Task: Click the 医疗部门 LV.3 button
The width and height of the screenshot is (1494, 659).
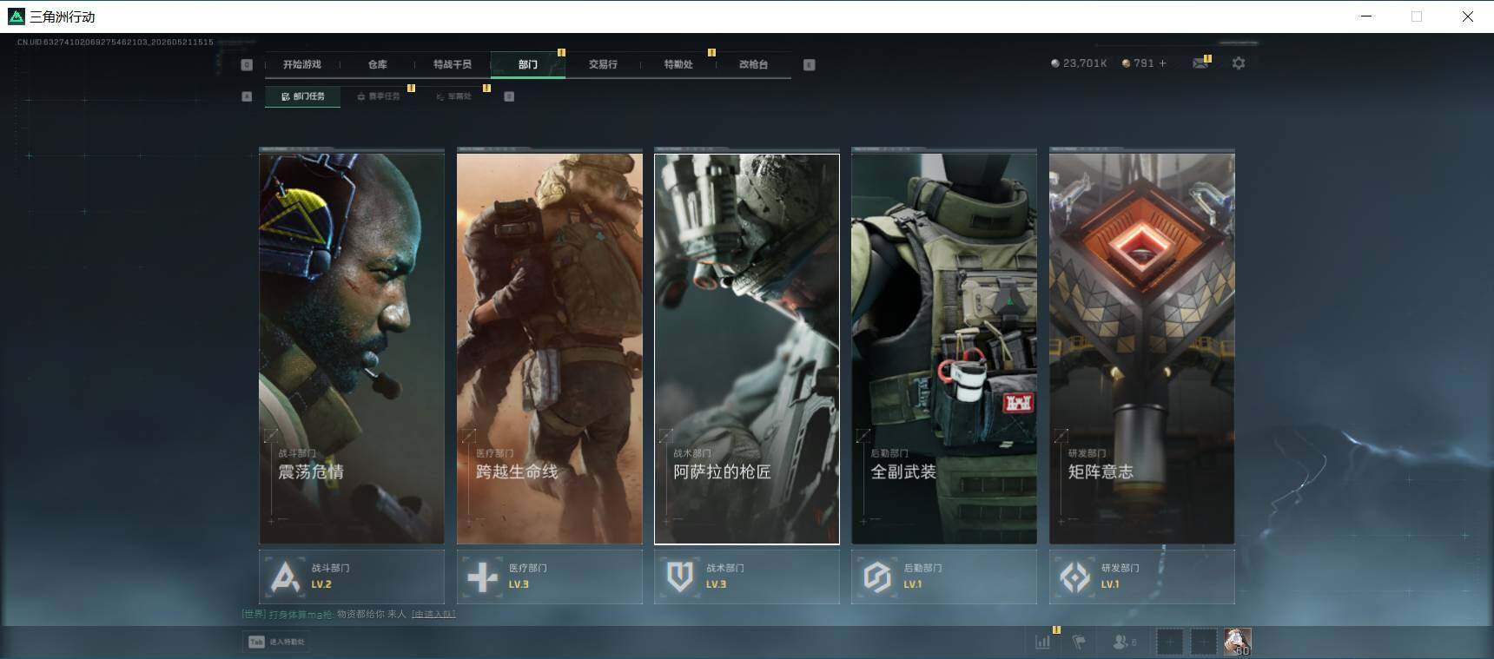Action: (550, 577)
